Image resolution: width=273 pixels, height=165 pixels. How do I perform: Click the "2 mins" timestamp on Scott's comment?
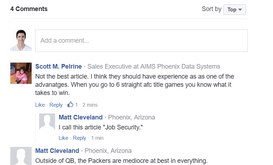tap(90, 105)
